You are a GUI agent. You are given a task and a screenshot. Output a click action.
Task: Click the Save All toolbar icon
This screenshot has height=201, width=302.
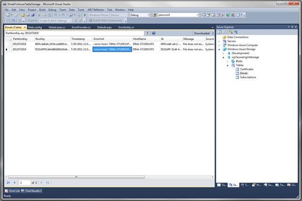[33, 15]
